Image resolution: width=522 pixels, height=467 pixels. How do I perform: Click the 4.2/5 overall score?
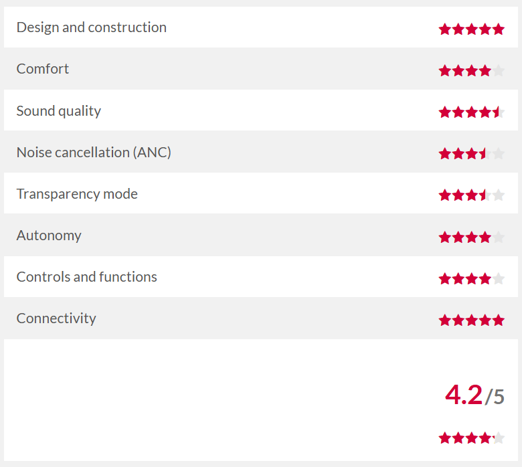pos(474,395)
